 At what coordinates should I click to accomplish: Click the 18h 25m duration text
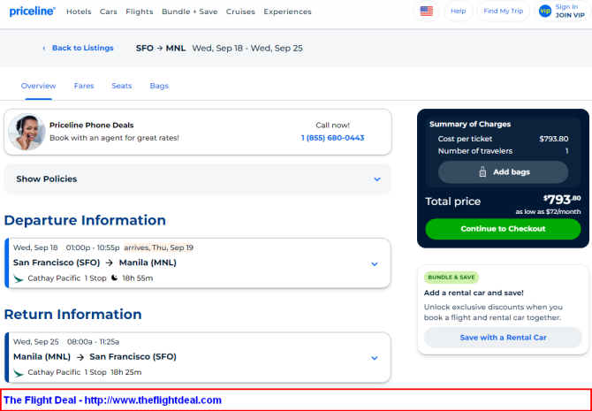[x=126, y=372]
